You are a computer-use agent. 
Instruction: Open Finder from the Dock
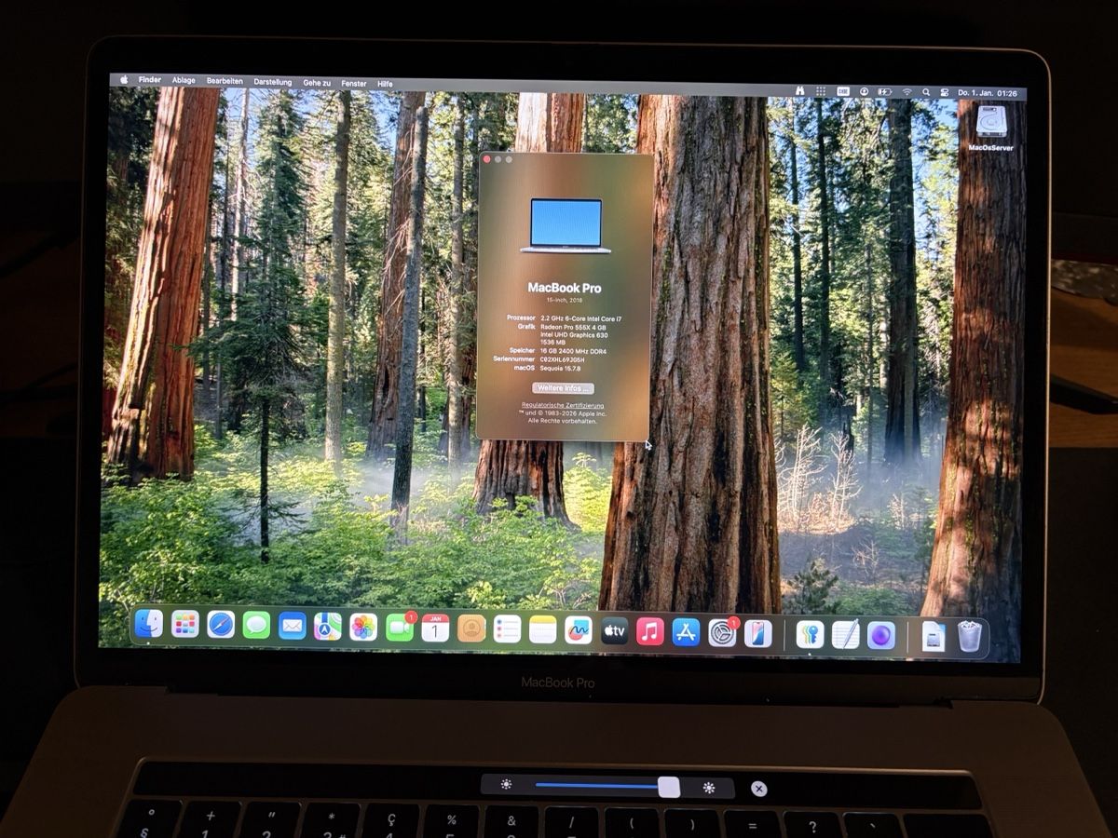point(149,624)
